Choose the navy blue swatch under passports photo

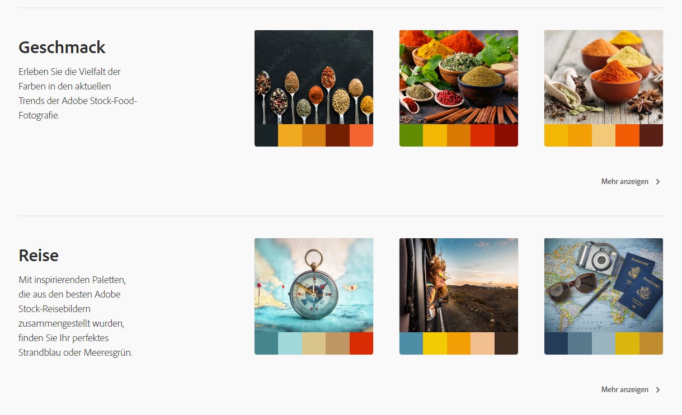click(x=556, y=343)
